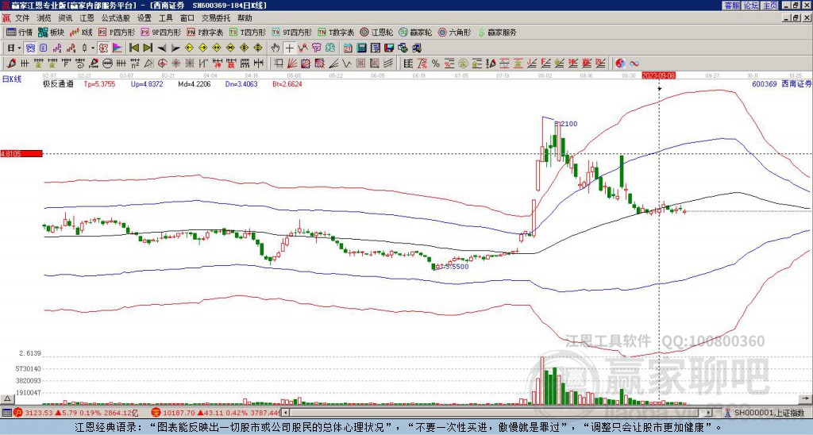Open the T数字表 tool
This screenshot has width=813, height=435.
click(336, 32)
